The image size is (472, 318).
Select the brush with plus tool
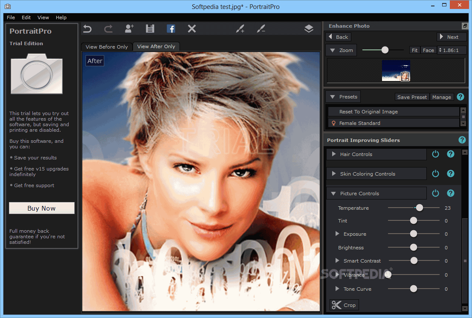click(x=240, y=29)
